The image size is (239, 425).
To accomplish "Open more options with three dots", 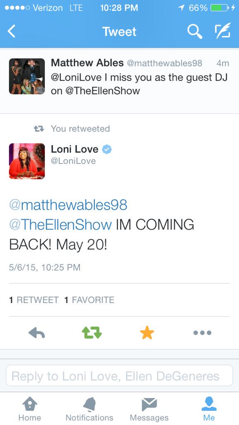I will click(202, 333).
